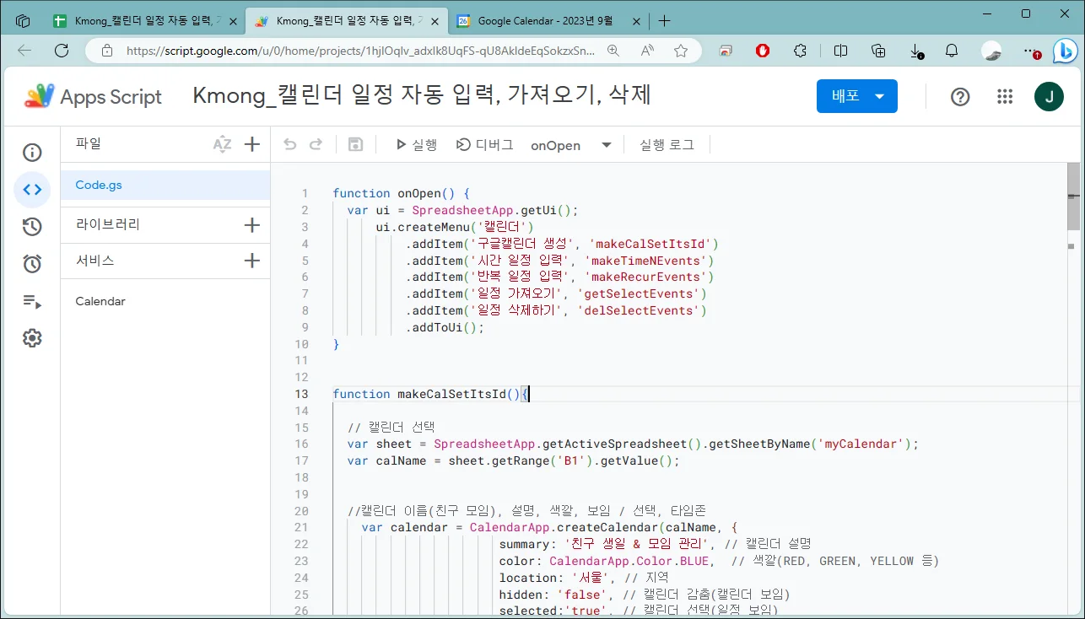The width and height of the screenshot is (1085, 619).
Task: Add a service with plus icon
Action: (x=251, y=261)
